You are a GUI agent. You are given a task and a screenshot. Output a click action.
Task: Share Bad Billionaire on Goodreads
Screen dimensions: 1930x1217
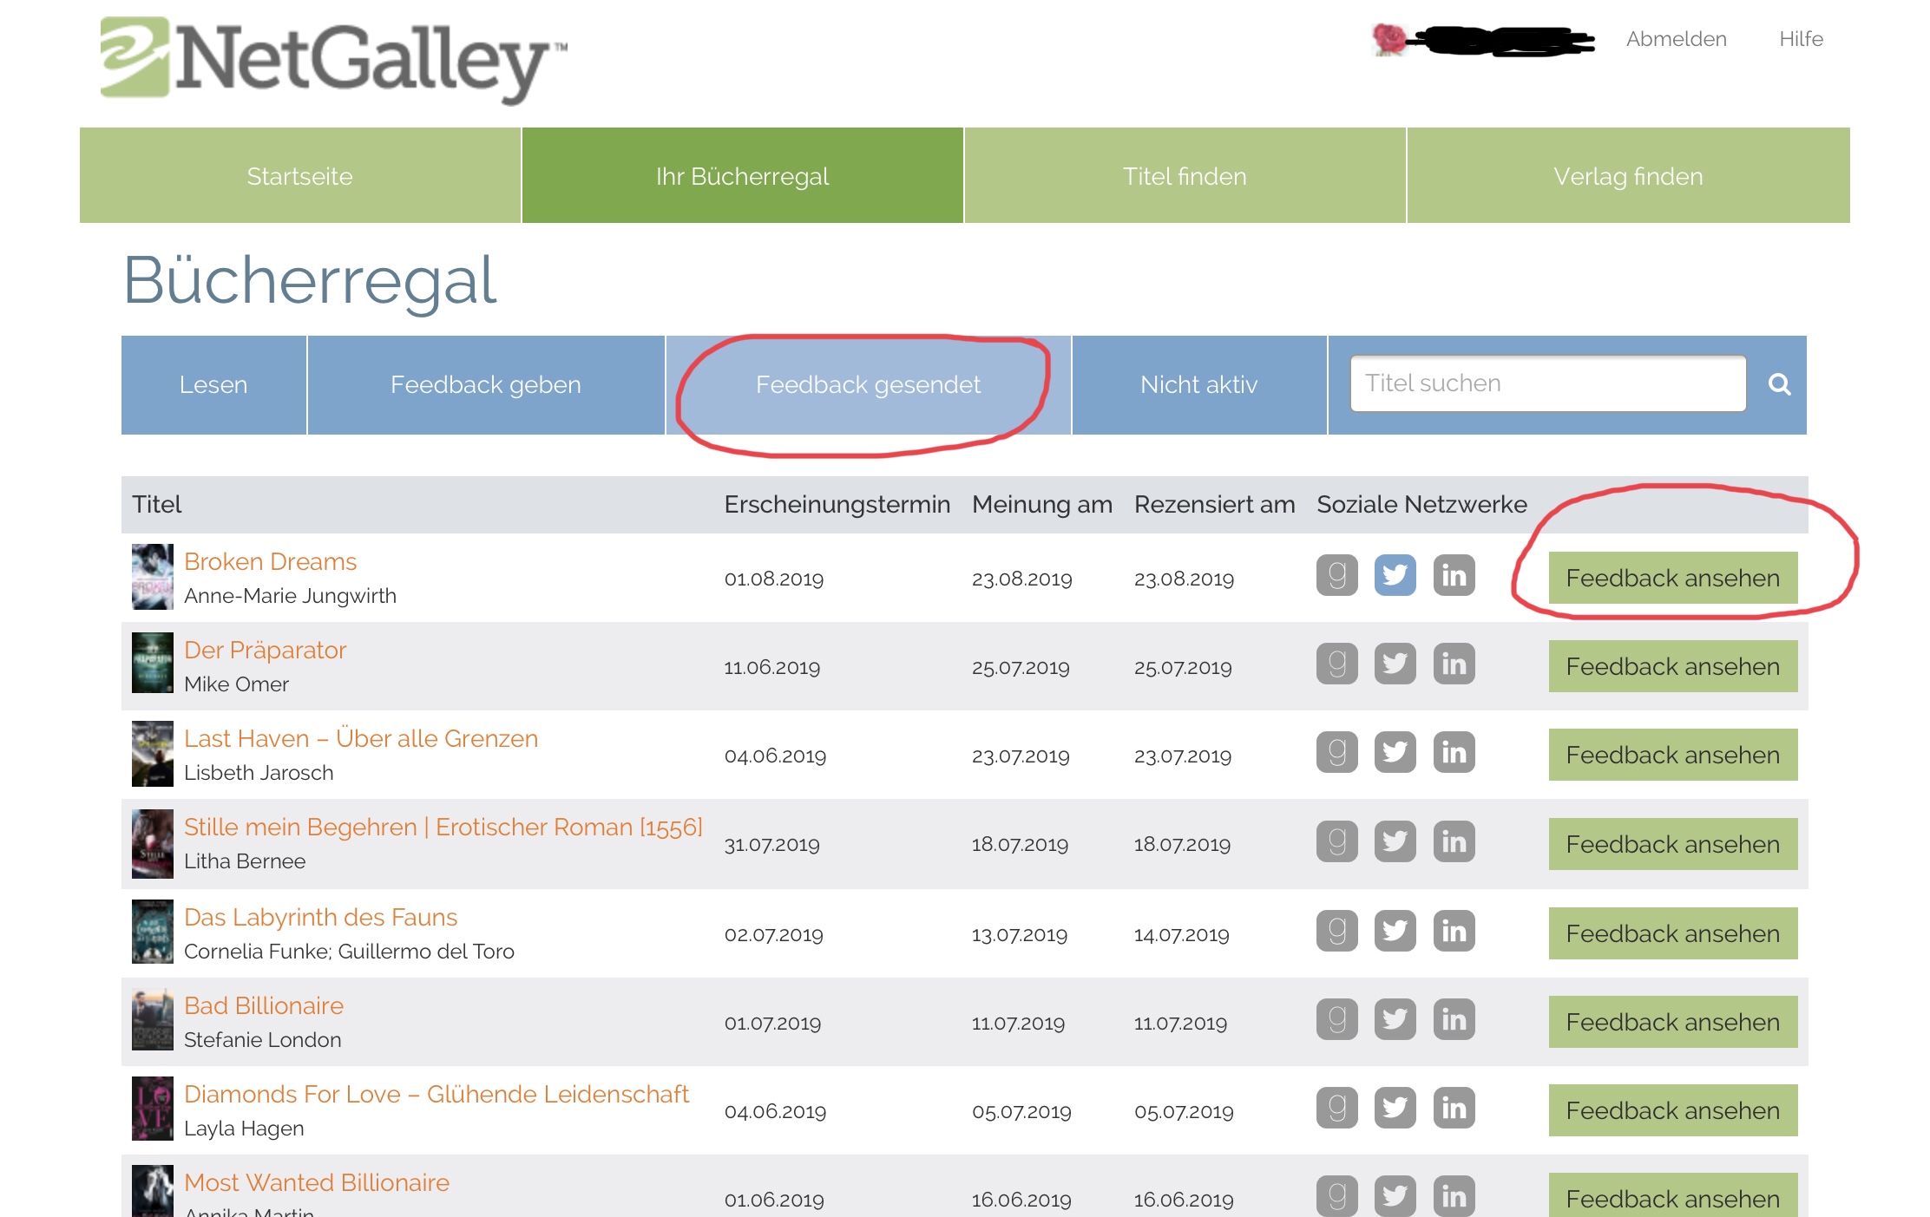1337,1019
